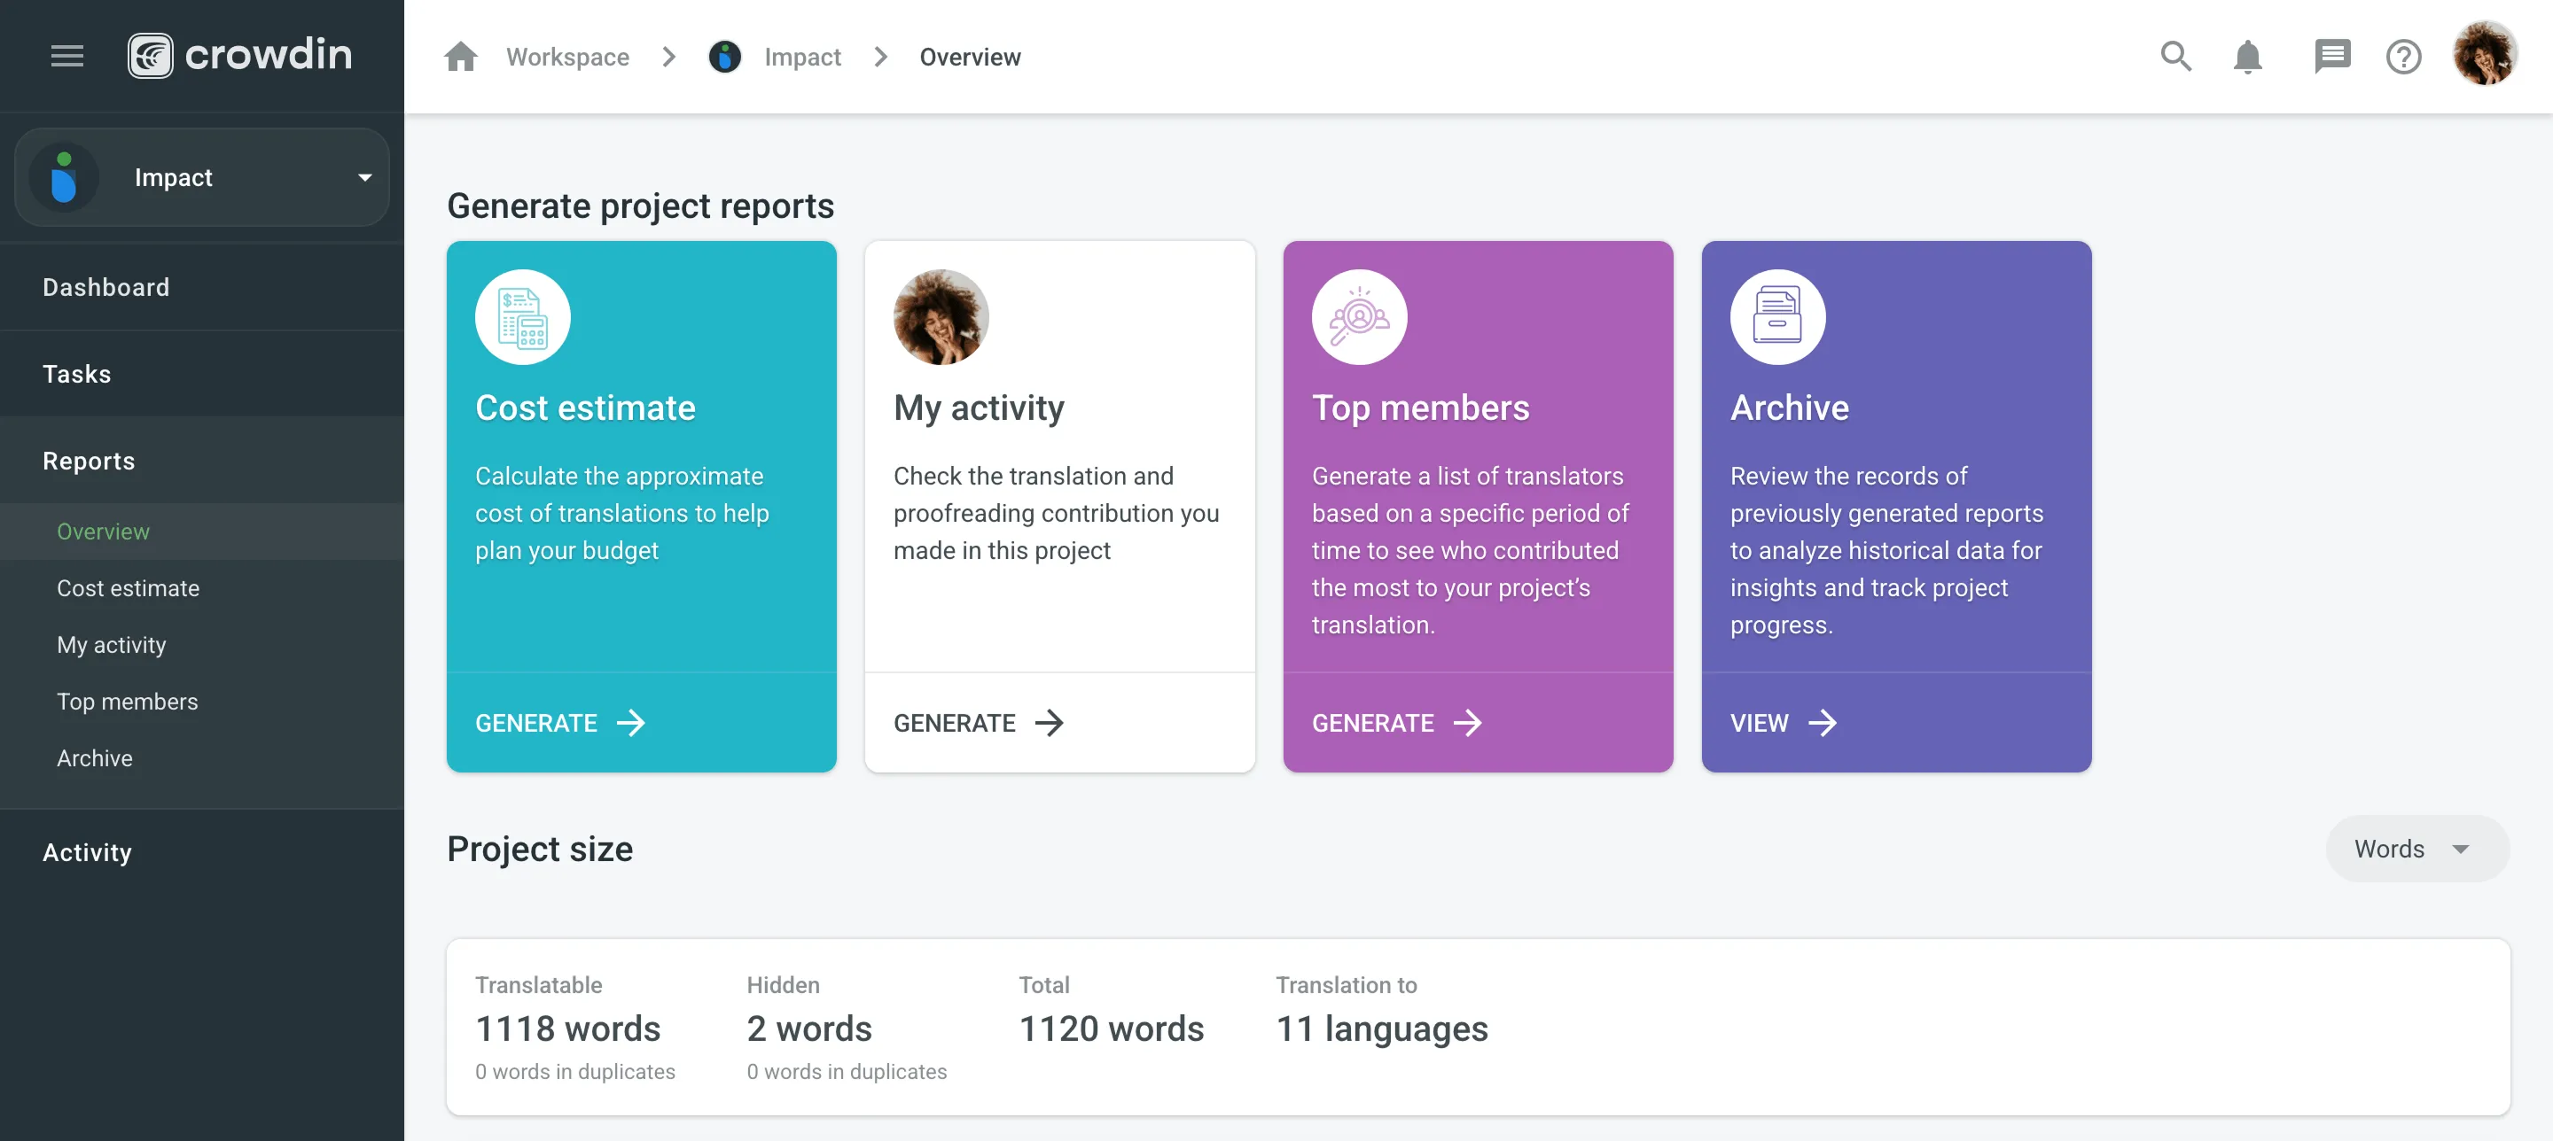Select Cost estimate in sidebar submenu

pos(202,588)
